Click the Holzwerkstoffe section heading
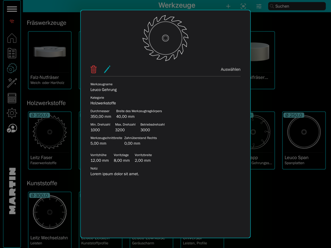The width and height of the screenshot is (331, 248). click(46, 103)
